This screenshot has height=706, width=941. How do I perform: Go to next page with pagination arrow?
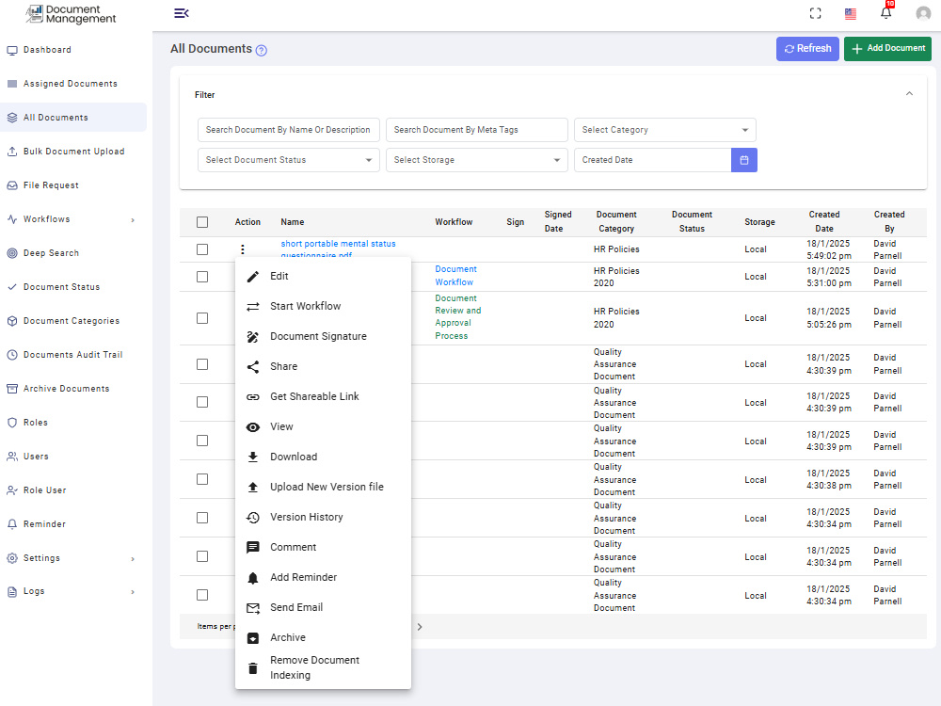(x=420, y=627)
